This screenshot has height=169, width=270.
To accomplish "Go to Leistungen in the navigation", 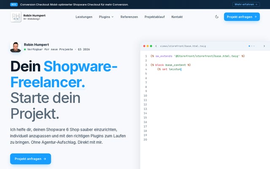I will pos(84,17).
